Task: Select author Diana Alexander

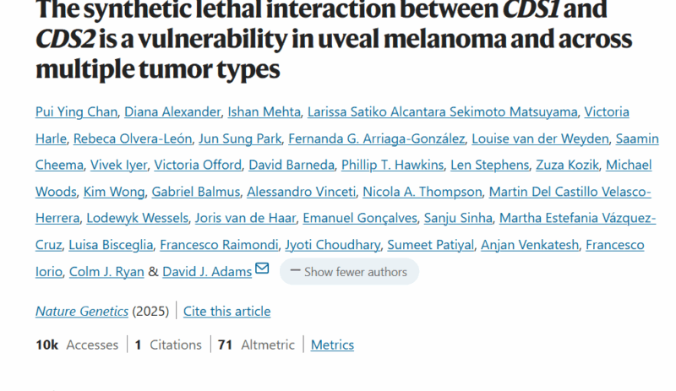Action: click(172, 111)
